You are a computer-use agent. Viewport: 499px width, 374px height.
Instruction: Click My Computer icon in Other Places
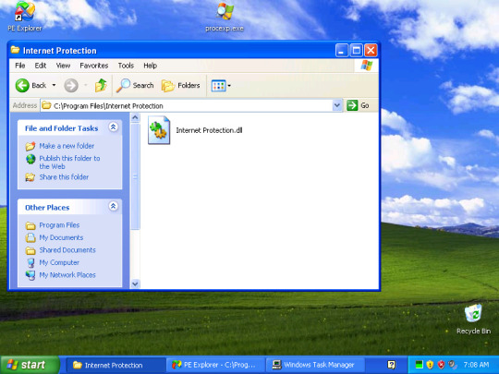click(x=30, y=262)
